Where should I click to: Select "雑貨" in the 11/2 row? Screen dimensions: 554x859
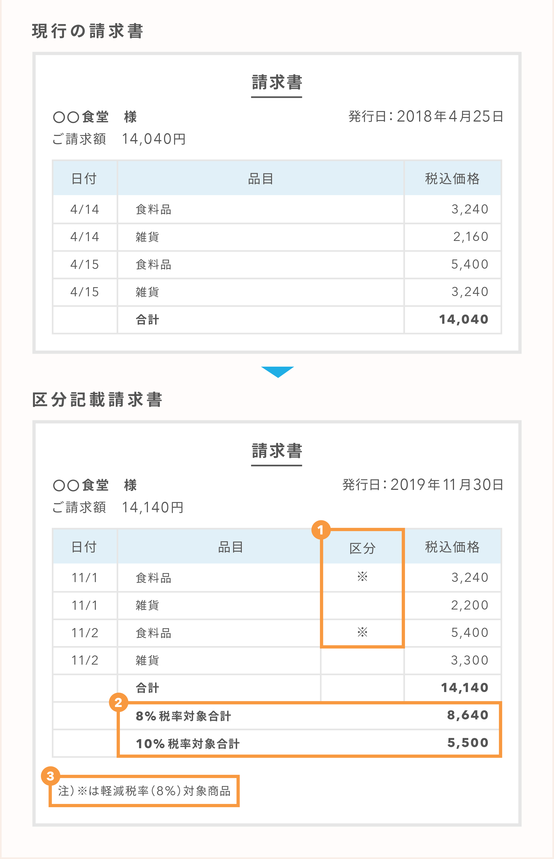147,660
